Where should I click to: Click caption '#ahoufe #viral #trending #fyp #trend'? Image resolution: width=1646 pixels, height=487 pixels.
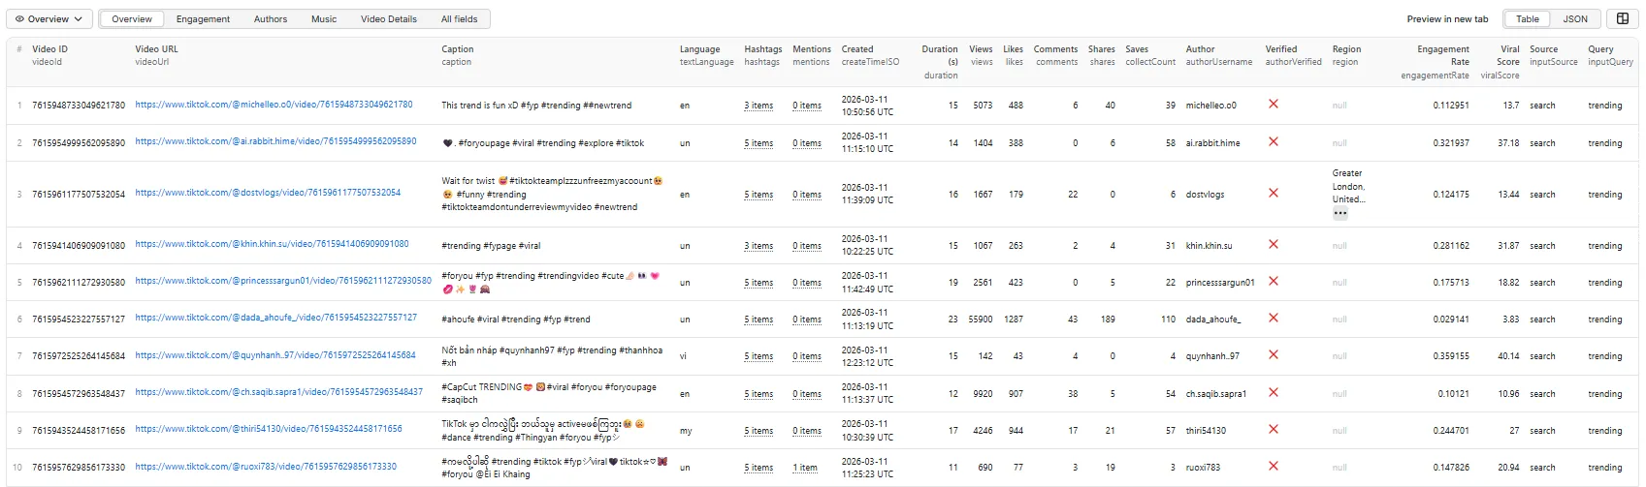pyautogui.click(x=515, y=320)
